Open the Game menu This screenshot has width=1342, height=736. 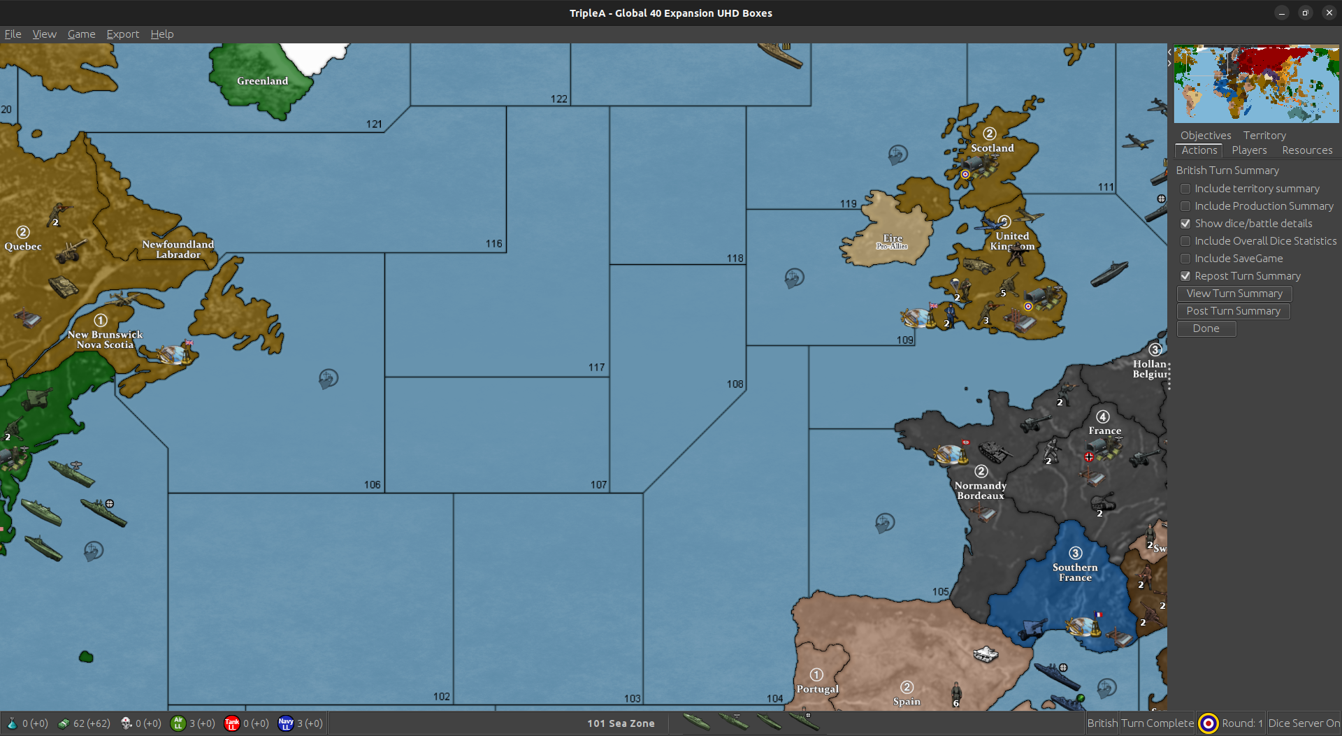(81, 34)
